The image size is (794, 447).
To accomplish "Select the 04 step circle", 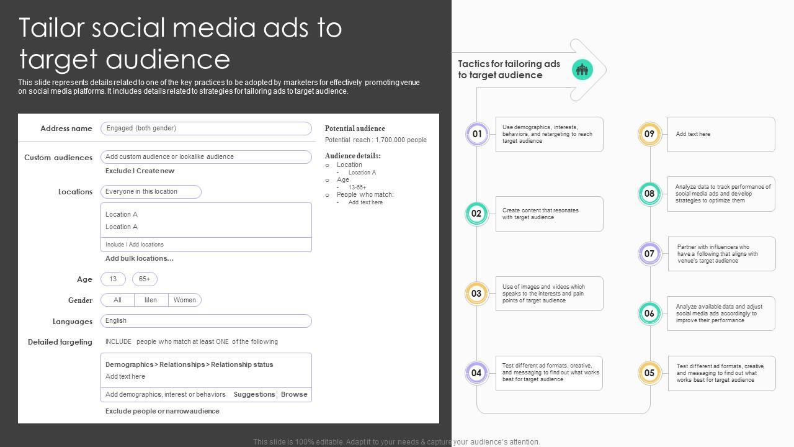I will (x=476, y=373).
